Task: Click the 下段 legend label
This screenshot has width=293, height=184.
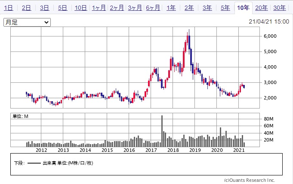Action: [19, 163]
